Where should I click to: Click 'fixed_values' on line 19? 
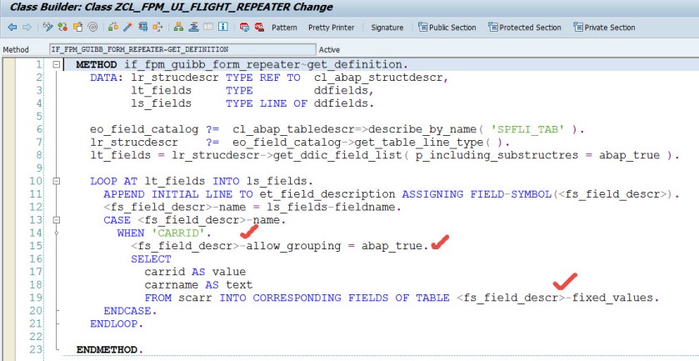pos(612,298)
